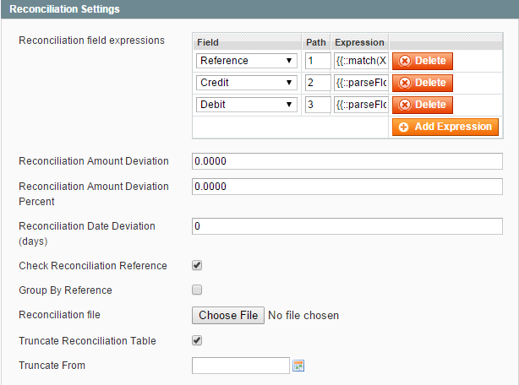This screenshot has height=385, width=519.
Task: Edit Path value for Credit row
Action: pyautogui.click(x=318, y=83)
